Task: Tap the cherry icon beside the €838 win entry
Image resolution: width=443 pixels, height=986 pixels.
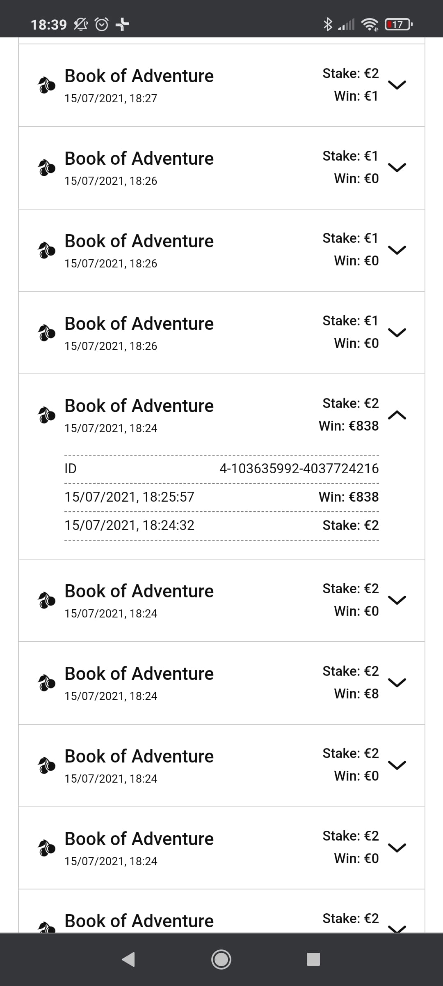Action: (46, 415)
